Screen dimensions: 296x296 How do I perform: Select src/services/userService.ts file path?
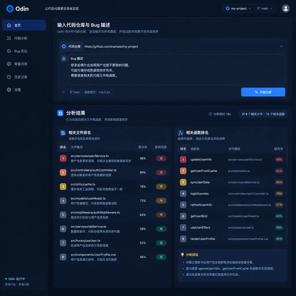click(90, 156)
